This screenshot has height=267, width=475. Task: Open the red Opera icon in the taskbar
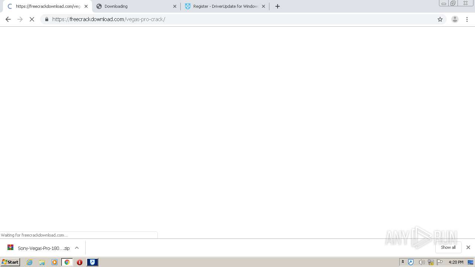tap(79, 262)
